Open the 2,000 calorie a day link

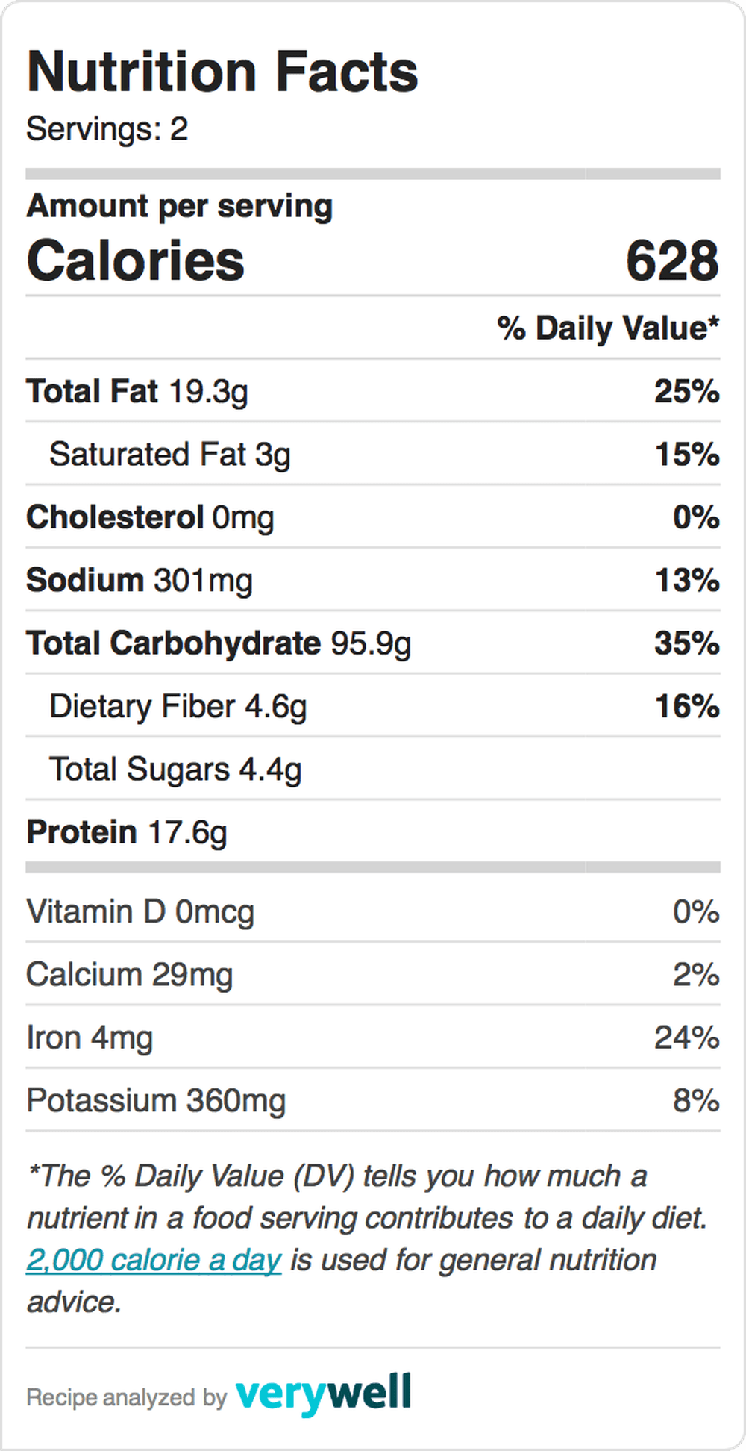pyautogui.click(x=154, y=1261)
